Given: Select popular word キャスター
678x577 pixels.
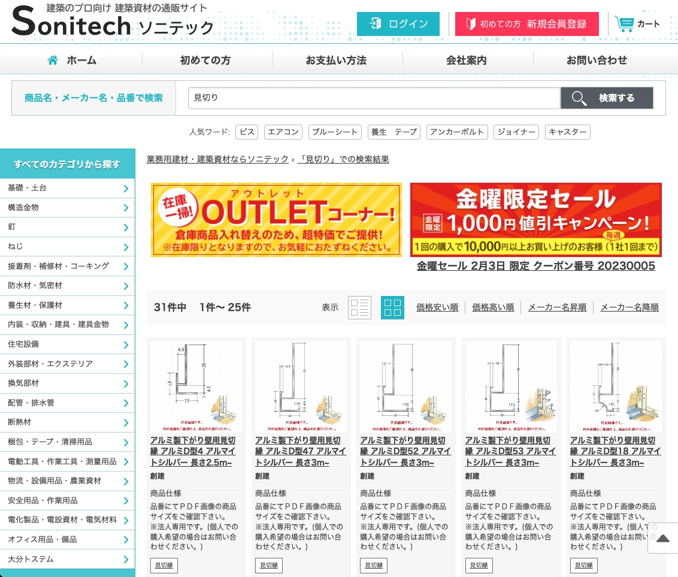Looking at the screenshot, I should 567,132.
